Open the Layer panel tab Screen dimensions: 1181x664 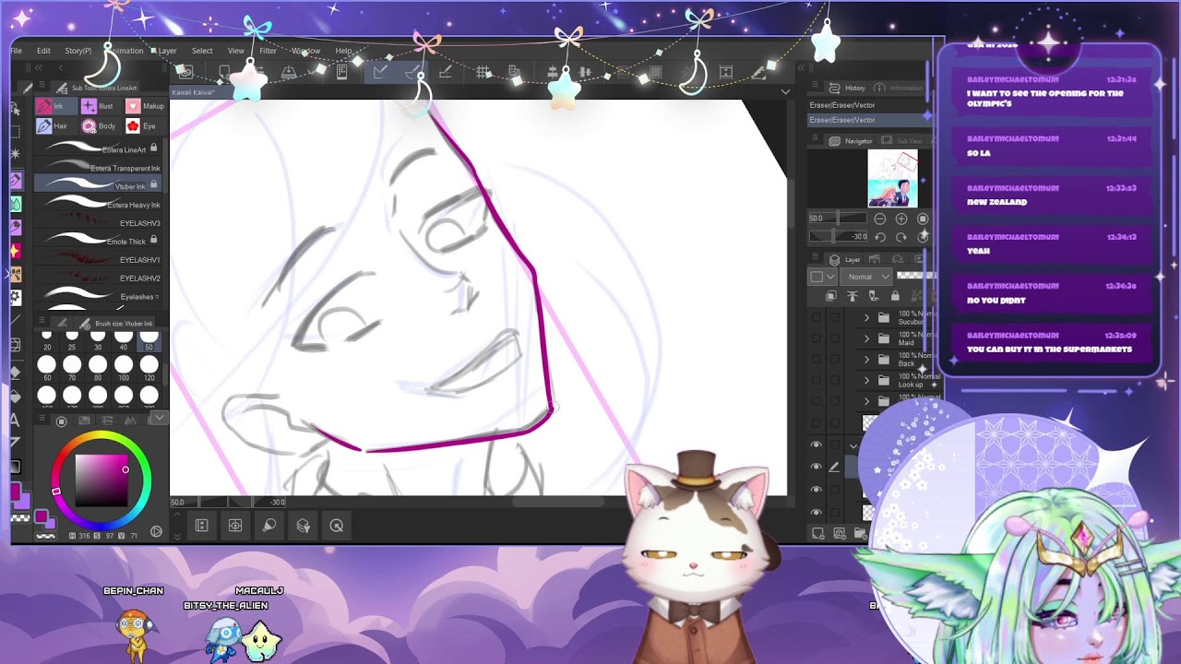coord(846,259)
